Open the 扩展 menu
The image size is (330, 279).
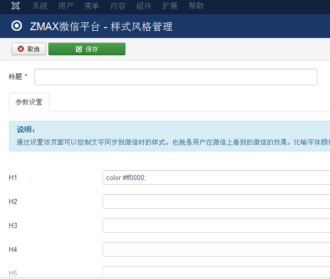point(170,6)
